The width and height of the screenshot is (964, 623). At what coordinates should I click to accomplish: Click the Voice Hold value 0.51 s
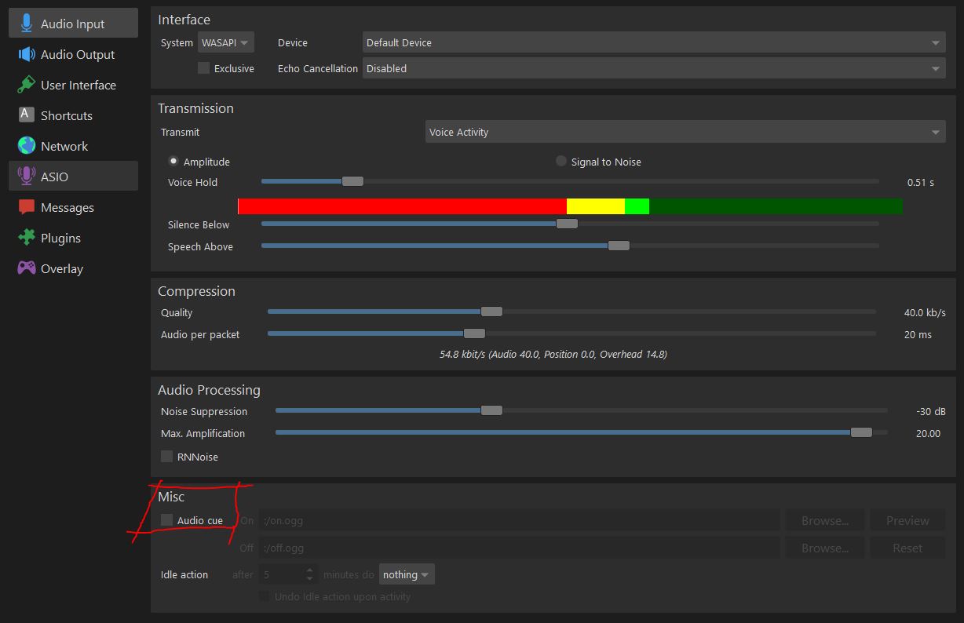click(x=921, y=182)
